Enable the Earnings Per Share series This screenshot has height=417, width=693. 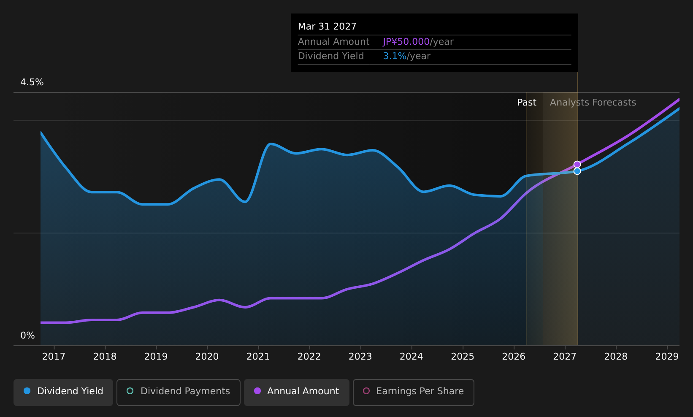tap(414, 392)
